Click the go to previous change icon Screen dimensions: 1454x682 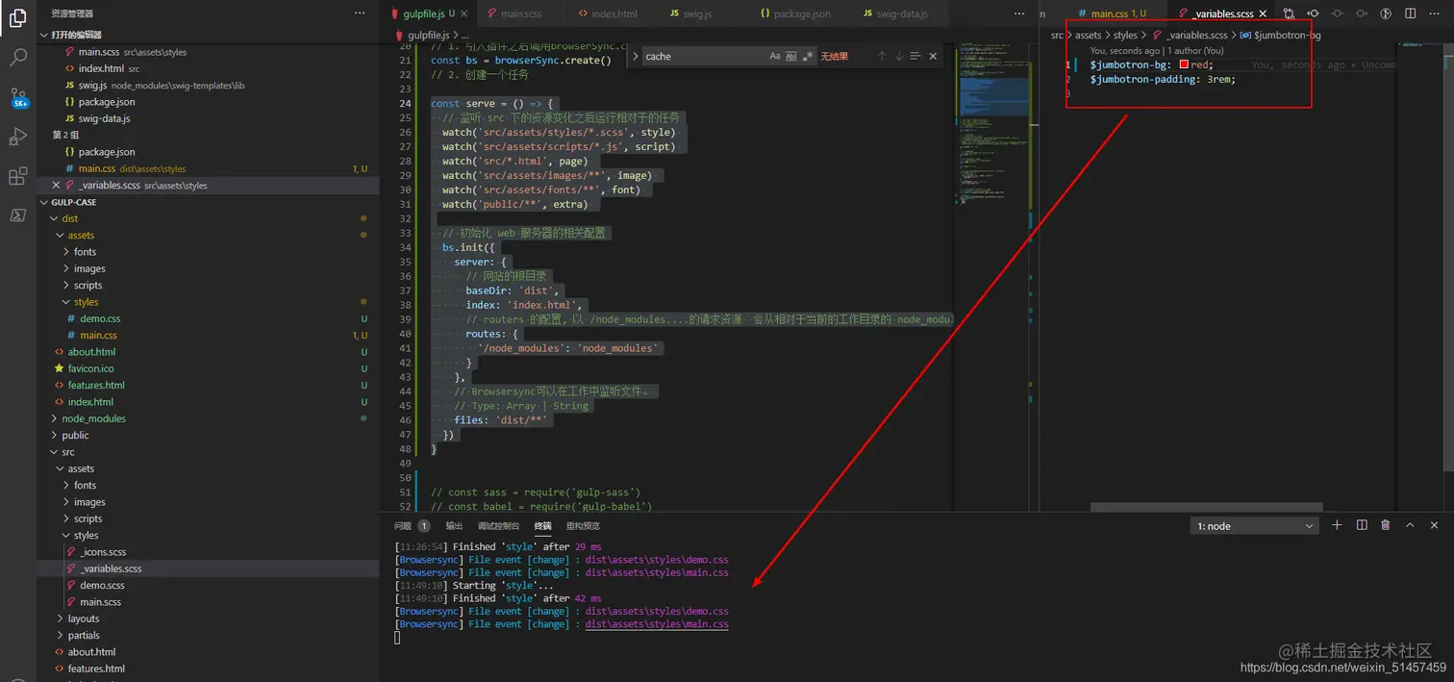1313,13
